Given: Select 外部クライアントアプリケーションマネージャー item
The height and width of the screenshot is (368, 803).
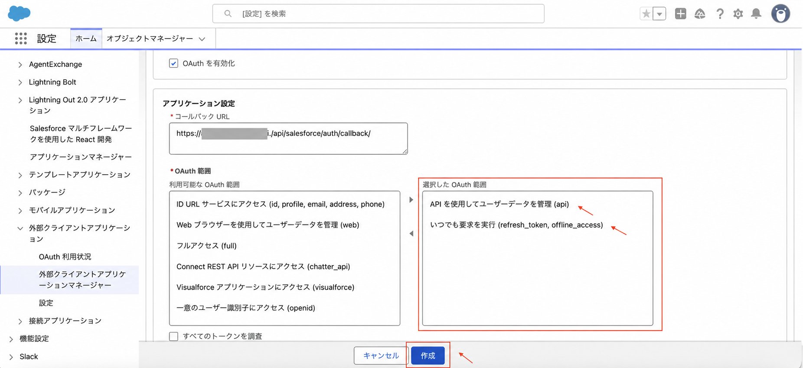Looking at the screenshot, I should pyautogui.click(x=69, y=280).
